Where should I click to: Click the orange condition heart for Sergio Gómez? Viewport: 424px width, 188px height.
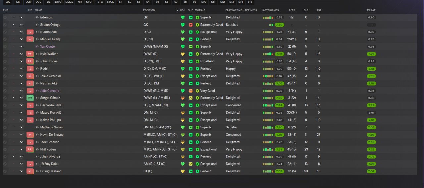pyautogui.click(x=182, y=98)
